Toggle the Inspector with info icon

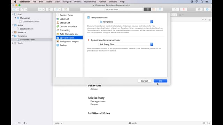pyautogui.click(x=207, y=9)
